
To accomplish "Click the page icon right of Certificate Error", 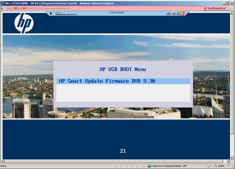I will 231,8.
